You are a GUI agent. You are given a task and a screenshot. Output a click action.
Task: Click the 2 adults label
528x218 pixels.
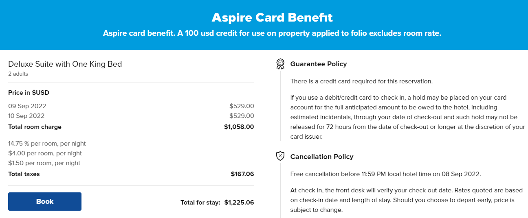(x=18, y=74)
